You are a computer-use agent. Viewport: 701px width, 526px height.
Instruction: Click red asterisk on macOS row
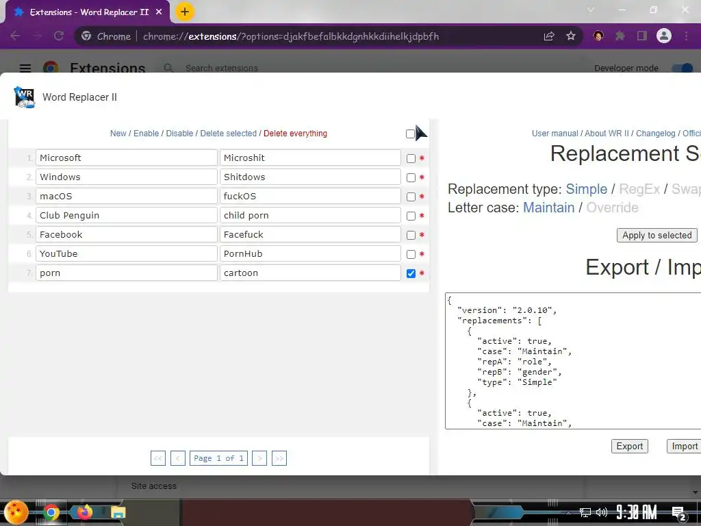422,197
